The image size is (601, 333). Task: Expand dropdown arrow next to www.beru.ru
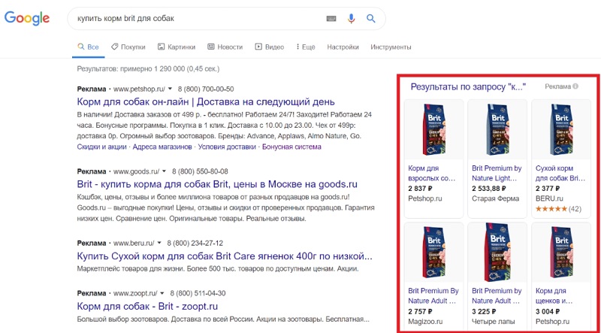159,244
